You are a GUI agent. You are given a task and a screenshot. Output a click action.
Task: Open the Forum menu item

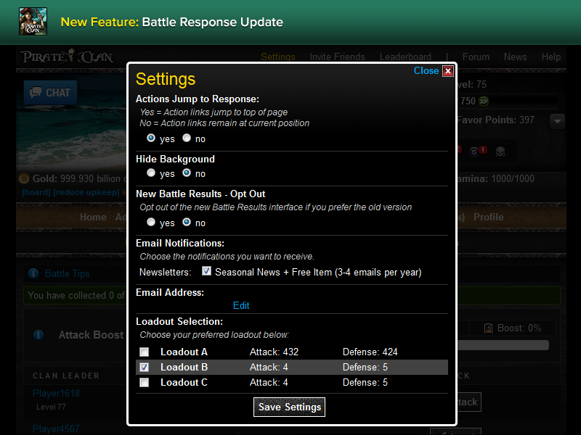coord(476,57)
